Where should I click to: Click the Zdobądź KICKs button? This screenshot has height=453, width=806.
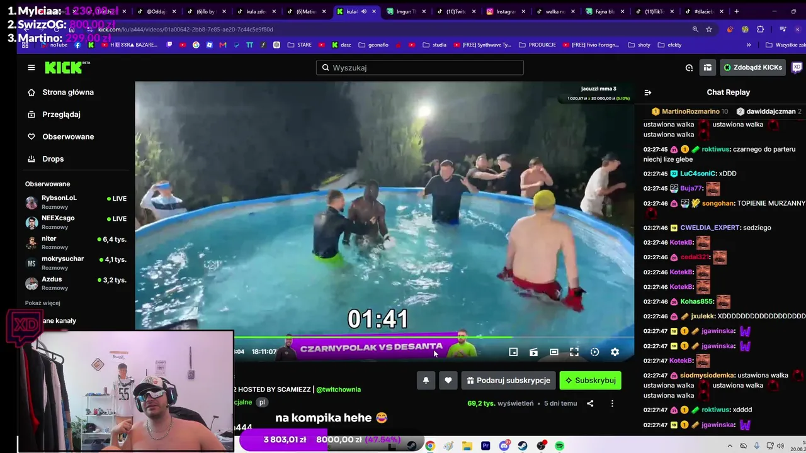(752, 67)
